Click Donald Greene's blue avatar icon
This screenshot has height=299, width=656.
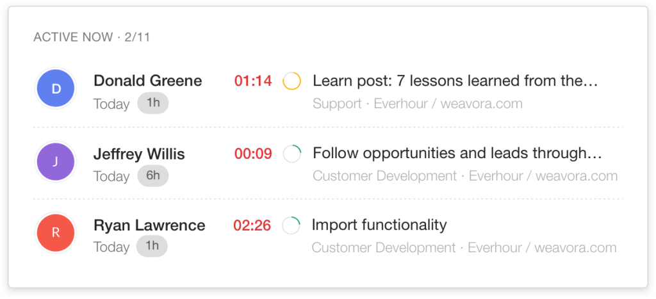[x=56, y=89]
